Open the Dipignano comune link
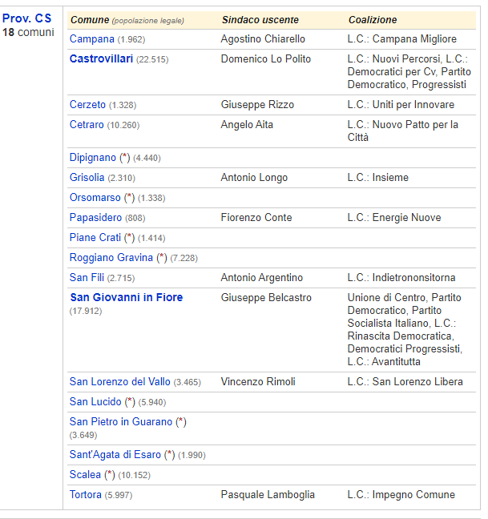This screenshot has width=488, height=519. (93, 158)
